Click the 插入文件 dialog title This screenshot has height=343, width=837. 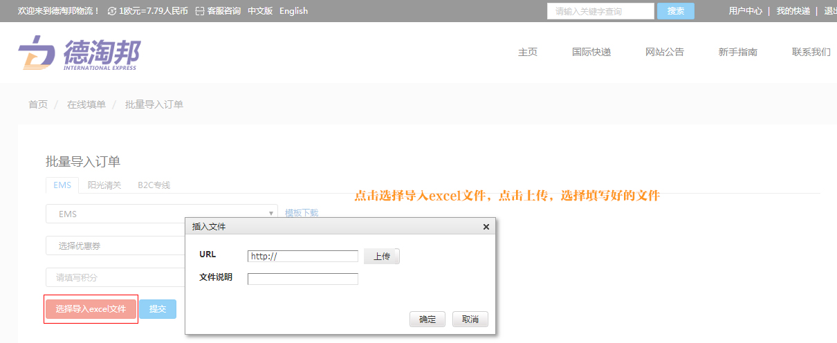tap(209, 226)
